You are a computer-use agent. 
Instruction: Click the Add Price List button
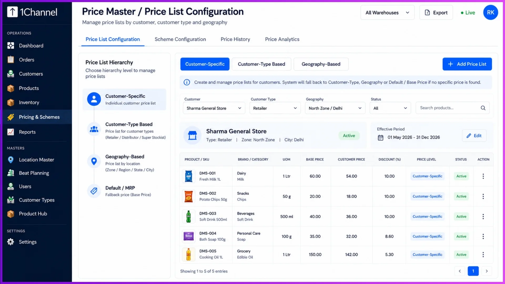[467, 64]
